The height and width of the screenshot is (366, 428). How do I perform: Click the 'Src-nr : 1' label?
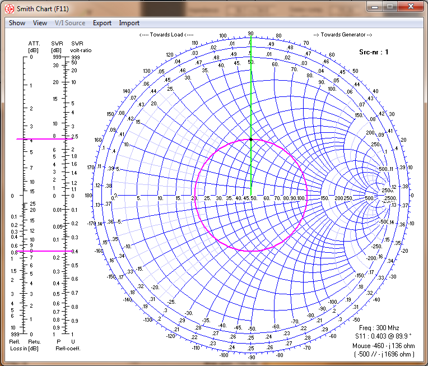click(x=374, y=52)
